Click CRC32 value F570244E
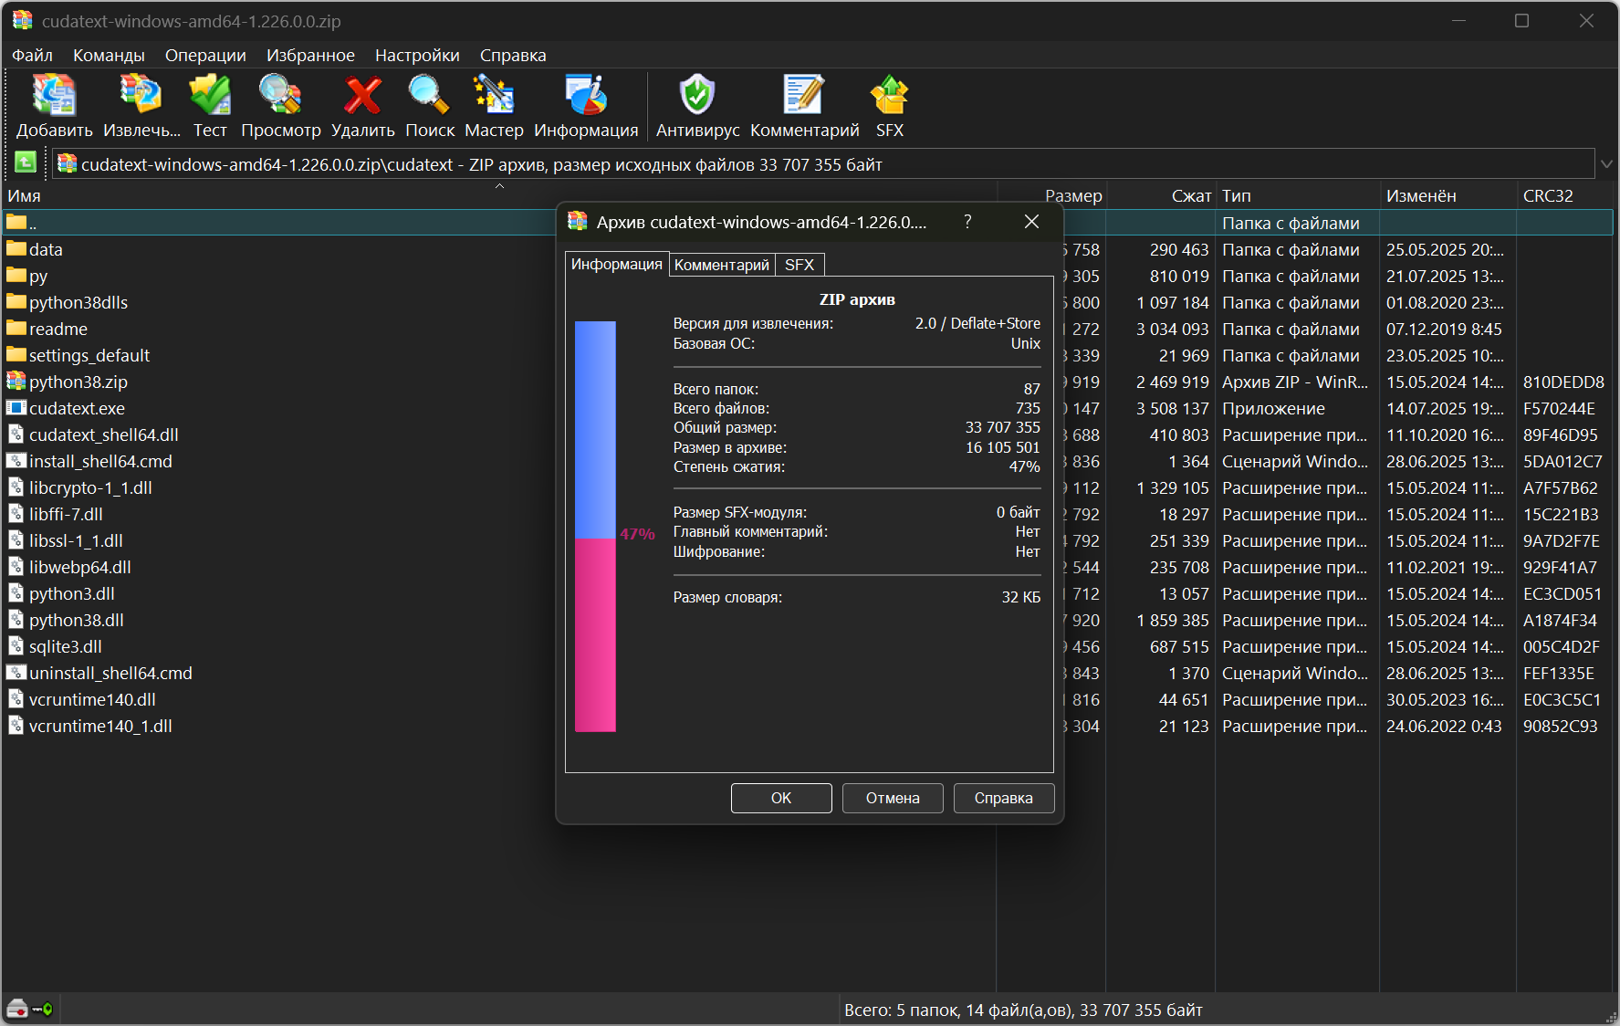1620x1026 pixels. (x=1559, y=408)
